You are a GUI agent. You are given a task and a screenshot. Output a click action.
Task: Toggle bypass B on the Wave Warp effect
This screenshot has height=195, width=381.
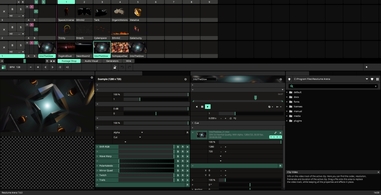pyautogui.click(x=178, y=156)
